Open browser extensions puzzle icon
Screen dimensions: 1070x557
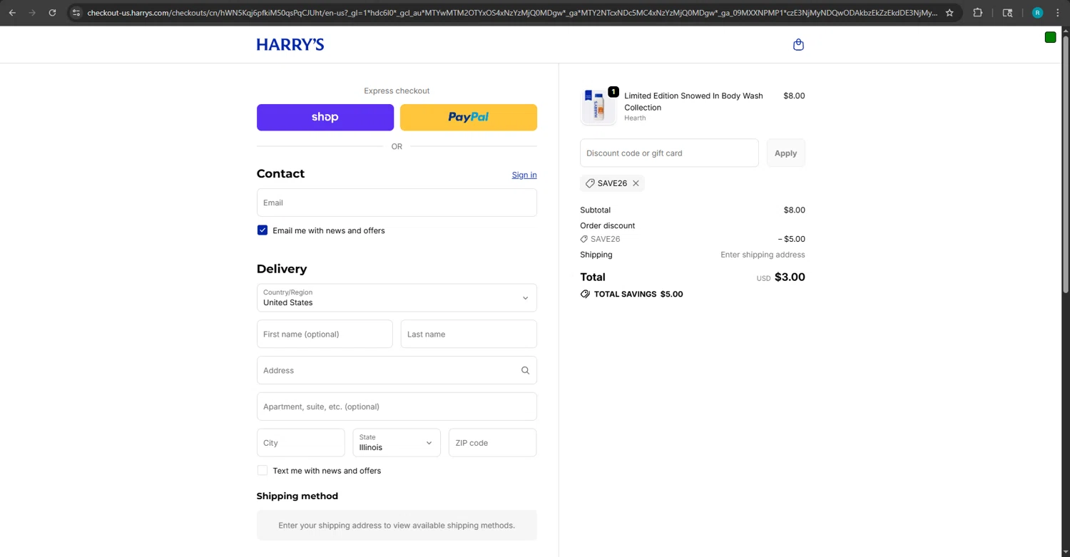pyautogui.click(x=978, y=13)
